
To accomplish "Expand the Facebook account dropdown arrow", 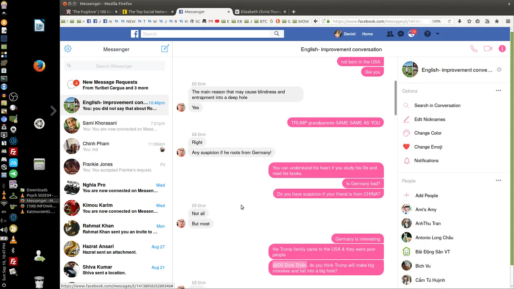I will point(438,34).
